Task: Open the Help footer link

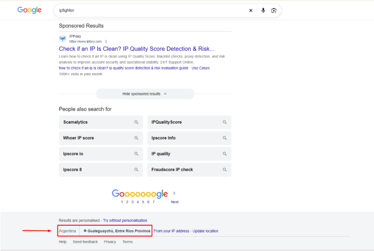Action: click(x=63, y=242)
